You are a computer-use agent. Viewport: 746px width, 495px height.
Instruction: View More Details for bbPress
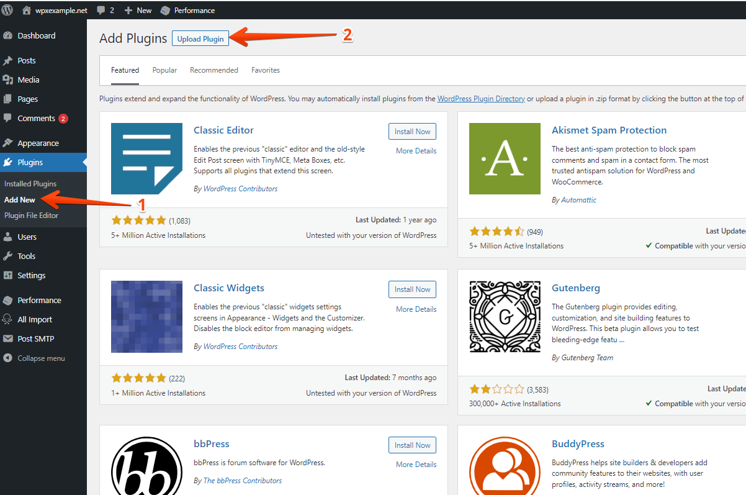click(x=416, y=465)
